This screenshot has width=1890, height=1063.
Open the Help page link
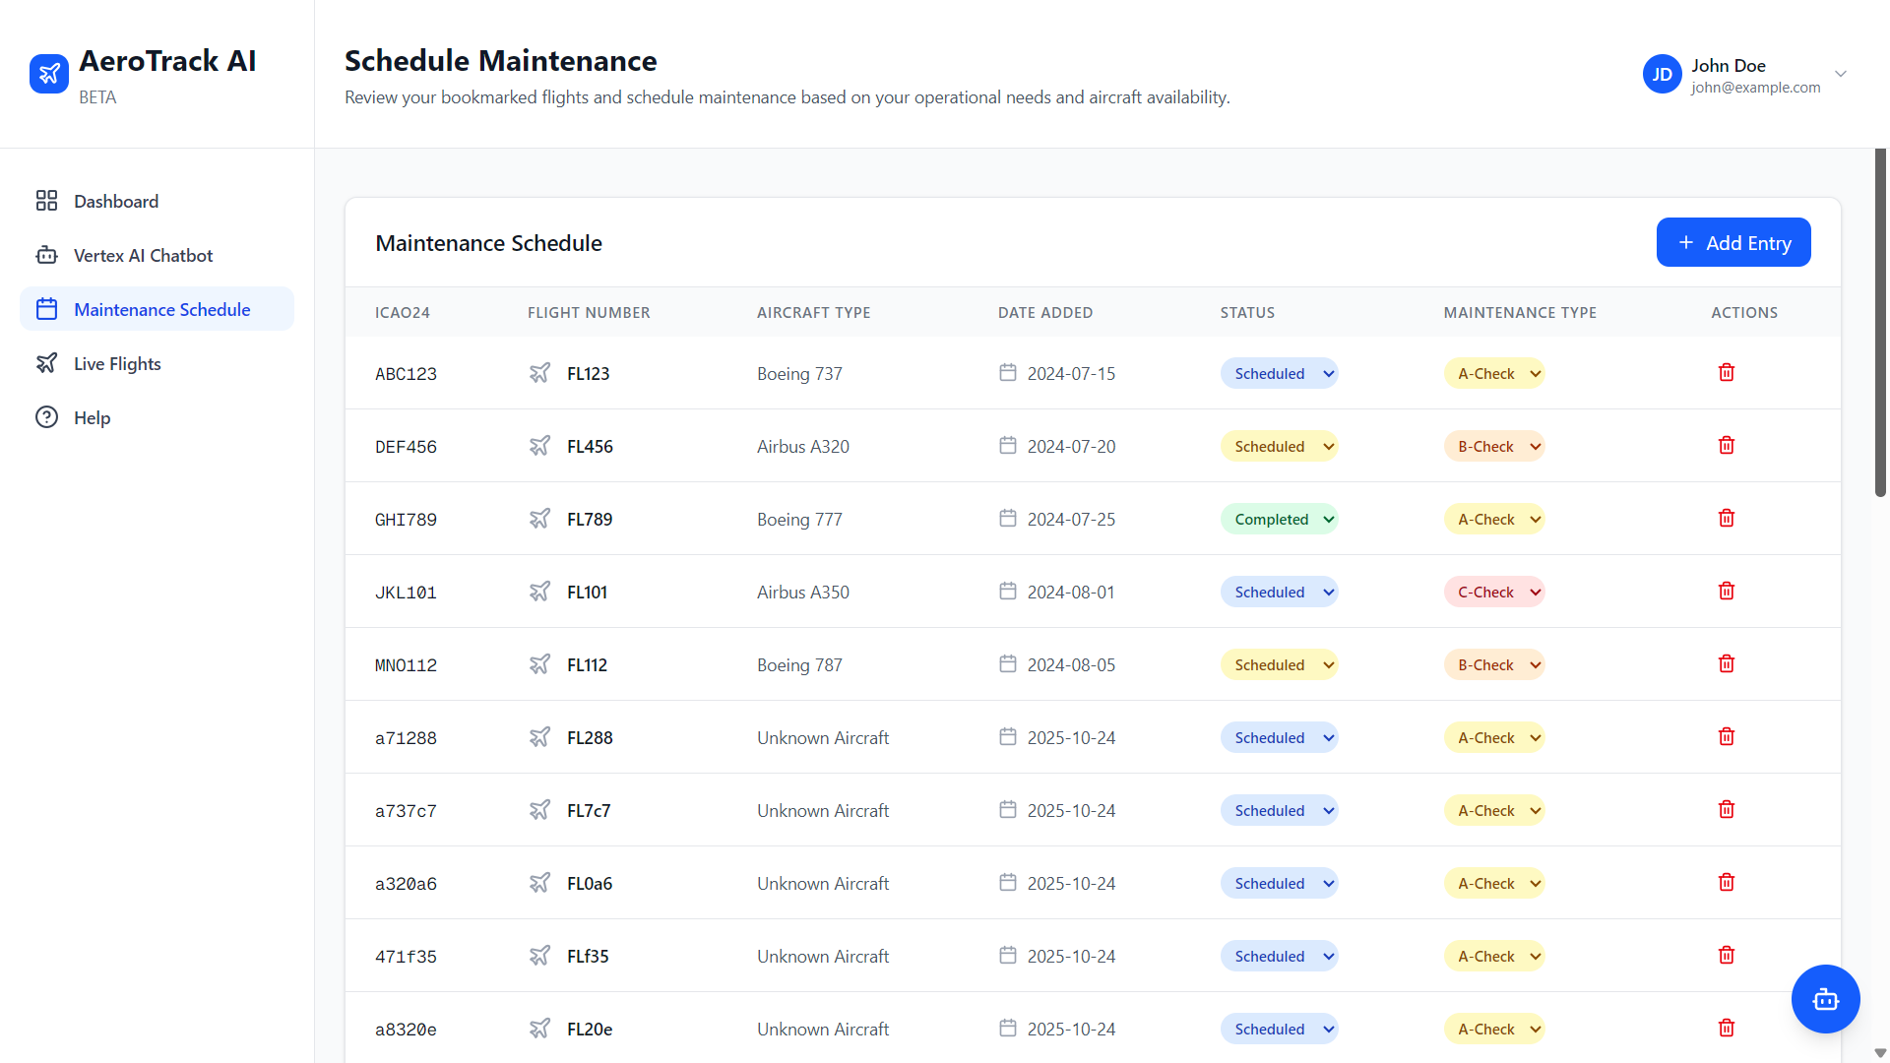click(x=92, y=417)
